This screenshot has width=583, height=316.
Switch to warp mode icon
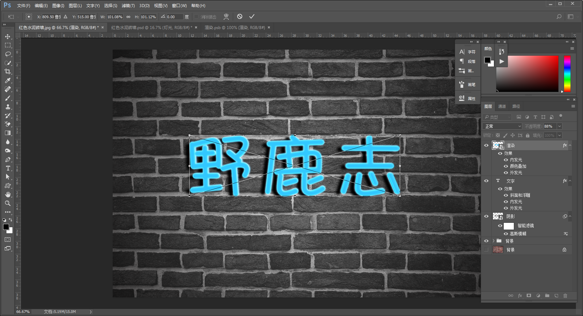(226, 17)
